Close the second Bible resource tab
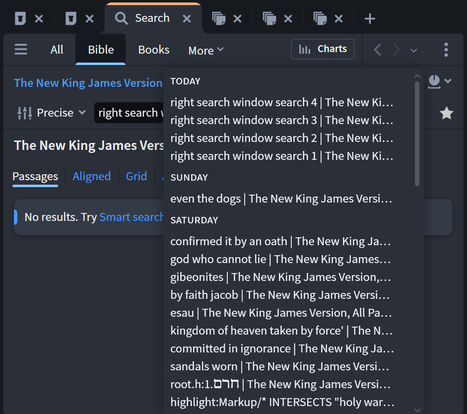Image resolution: width=467 pixels, height=414 pixels. 90,19
